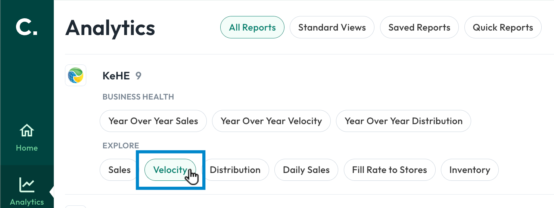Click the C. logo in sidebar
The image size is (554, 208).
[27, 27]
